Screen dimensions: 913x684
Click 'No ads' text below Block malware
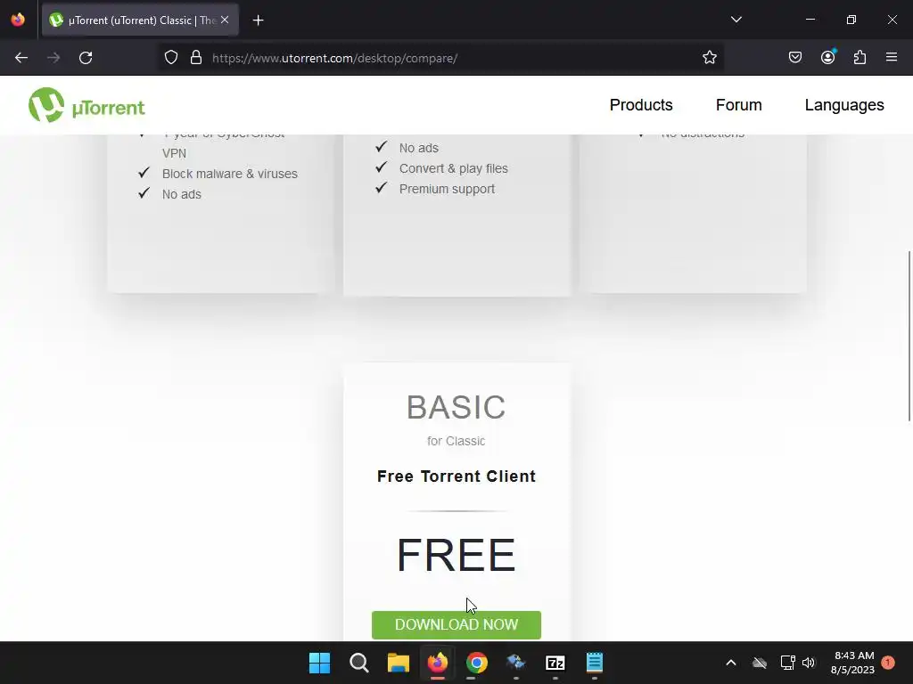point(182,194)
